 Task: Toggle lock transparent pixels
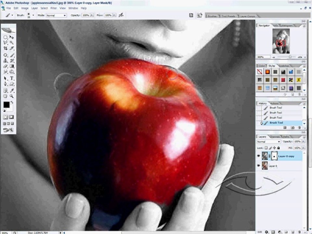click(266, 148)
